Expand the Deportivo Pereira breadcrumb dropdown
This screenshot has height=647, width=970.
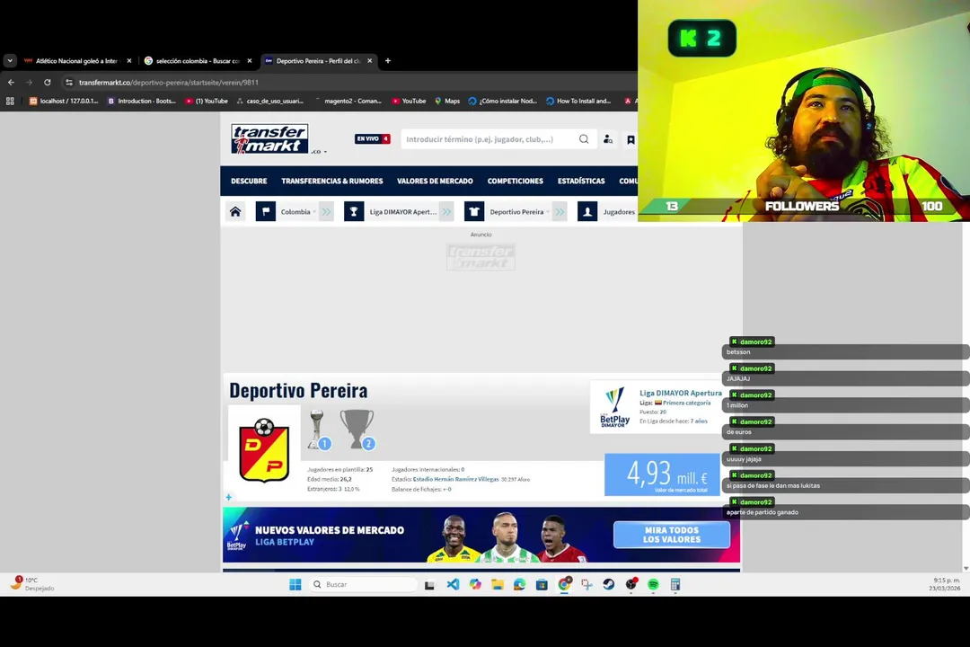tap(548, 212)
